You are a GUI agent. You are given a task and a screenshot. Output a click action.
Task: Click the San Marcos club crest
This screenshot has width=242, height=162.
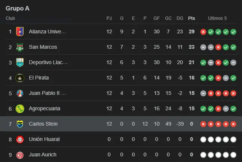(20, 47)
